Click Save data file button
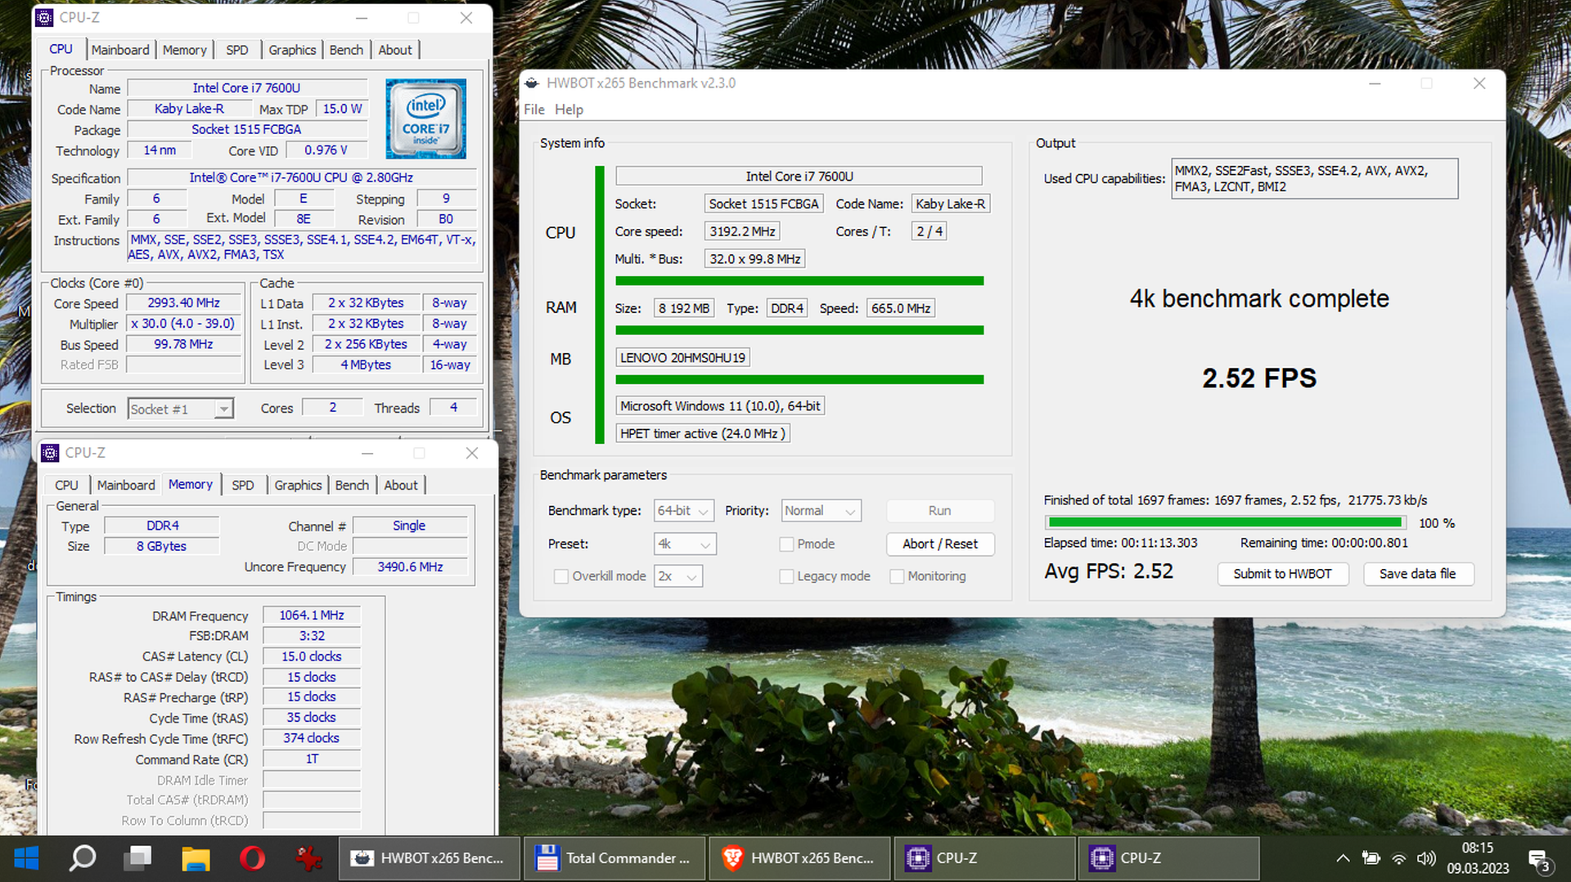The width and height of the screenshot is (1571, 882). pyautogui.click(x=1418, y=574)
